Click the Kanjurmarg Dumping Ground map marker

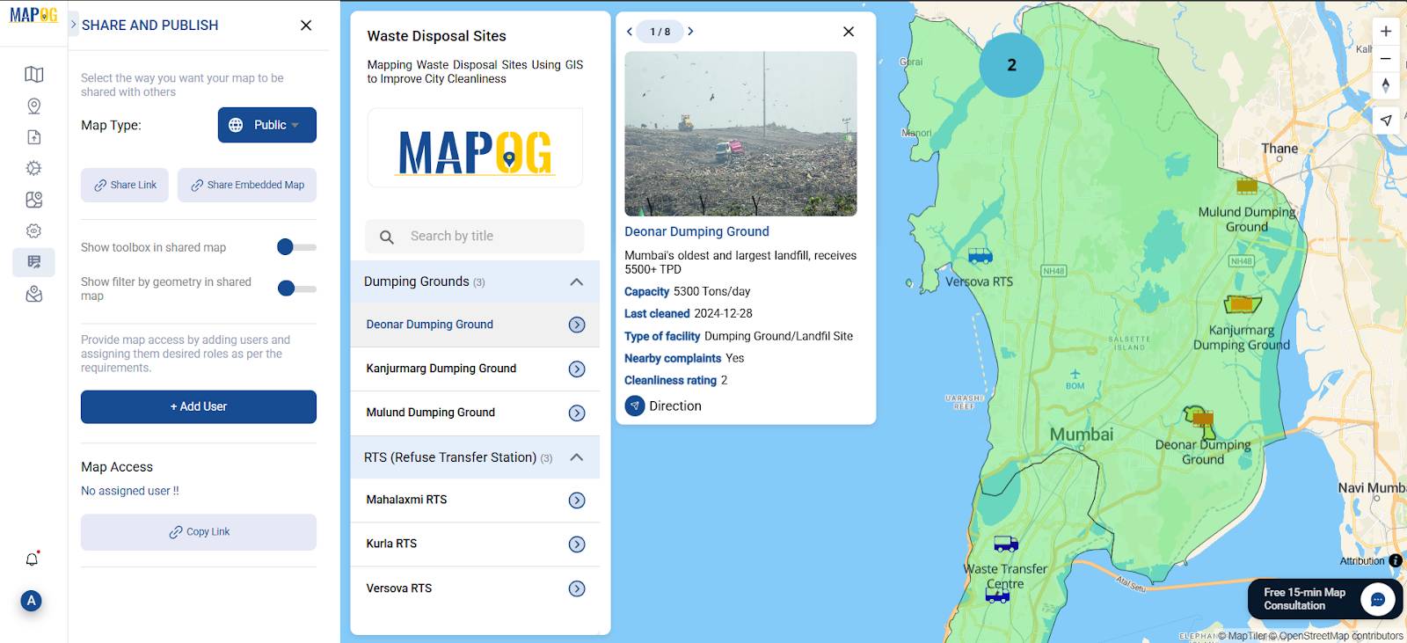click(1242, 304)
